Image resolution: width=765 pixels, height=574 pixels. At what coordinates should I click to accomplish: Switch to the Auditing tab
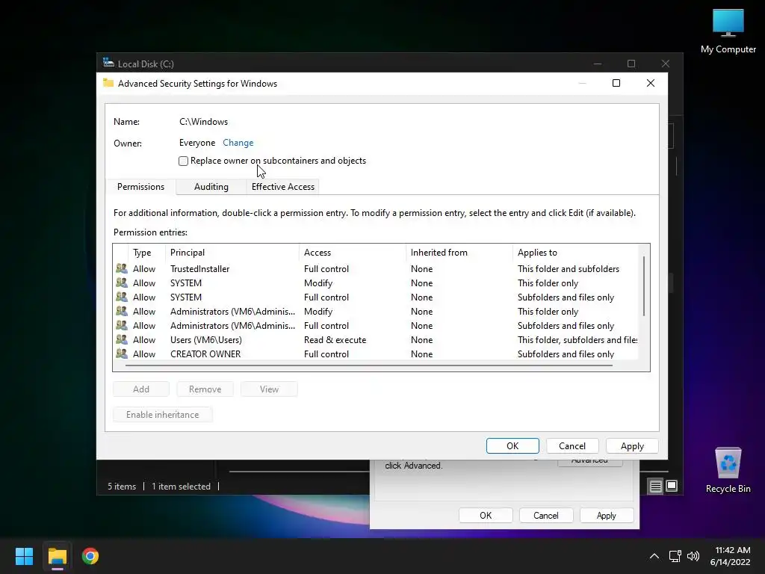[211, 186]
